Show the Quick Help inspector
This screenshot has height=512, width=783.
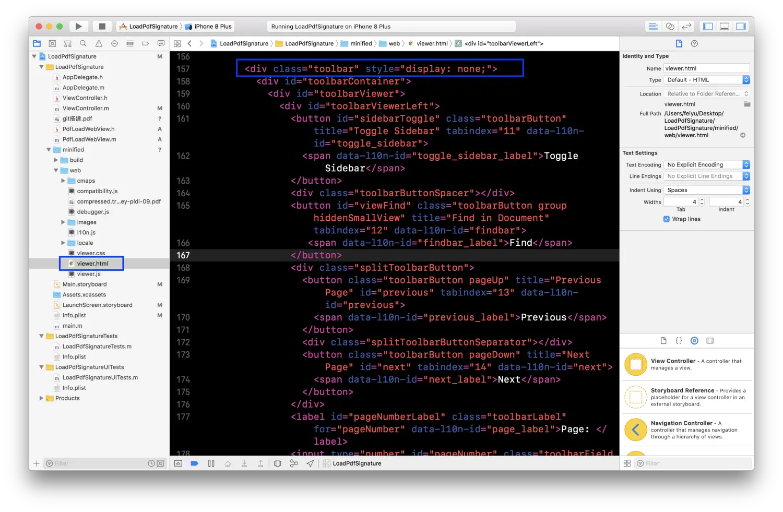pos(694,44)
